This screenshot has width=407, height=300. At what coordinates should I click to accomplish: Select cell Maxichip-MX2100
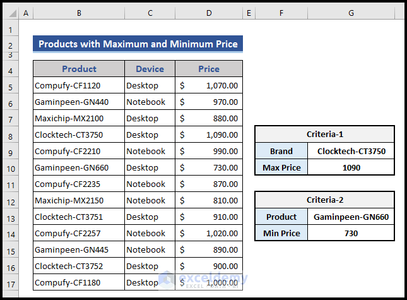coord(79,118)
